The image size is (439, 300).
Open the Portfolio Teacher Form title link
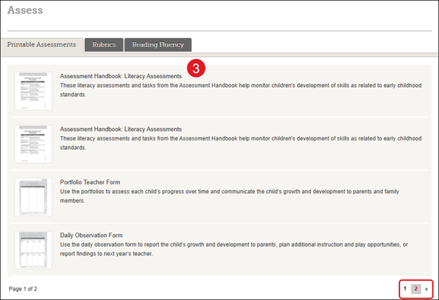90,182
